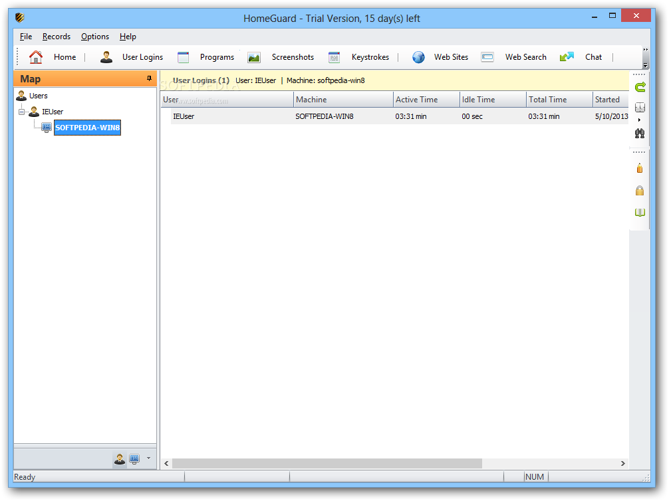Click the 5/10/2013 started cell
Viewport: 669px width, 501px height.
point(611,116)
